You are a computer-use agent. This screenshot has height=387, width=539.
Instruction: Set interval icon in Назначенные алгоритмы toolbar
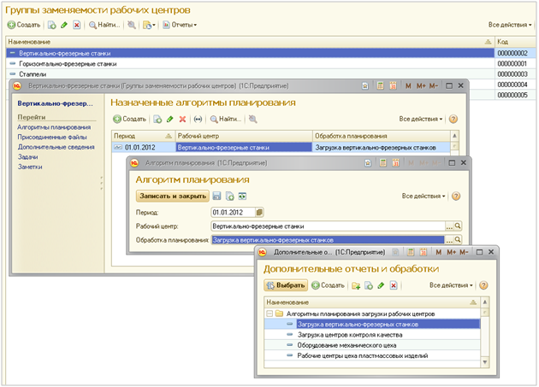[198, 119]
